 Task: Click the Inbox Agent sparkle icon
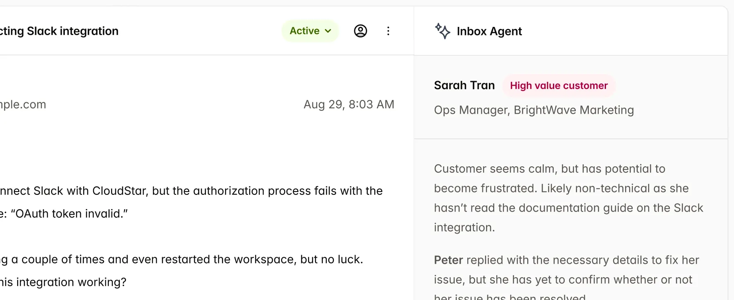click(x=442, y=31)
